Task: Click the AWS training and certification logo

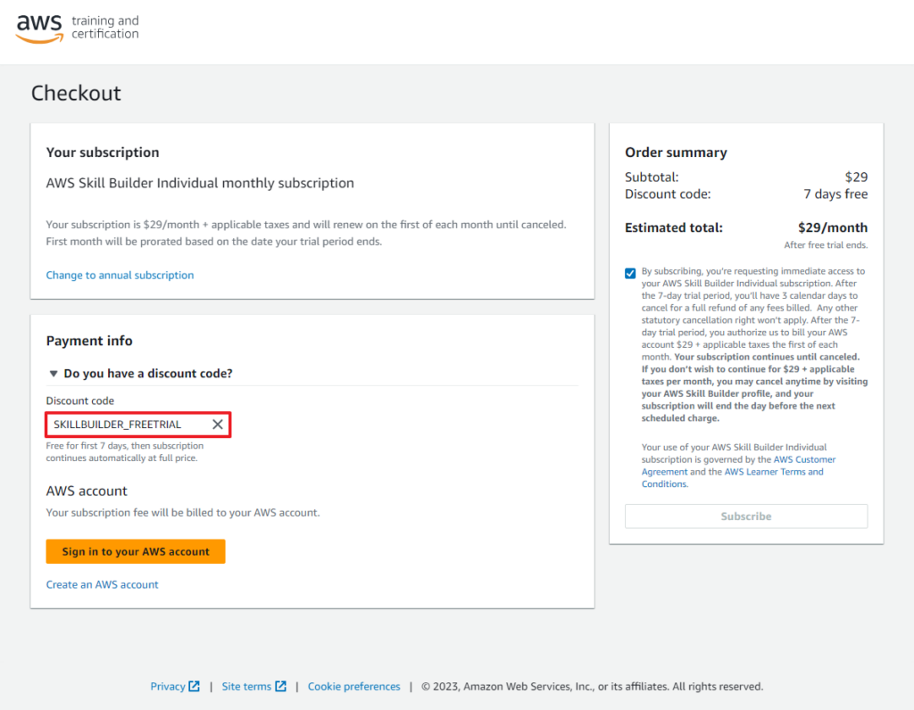Action: [78, 28]
